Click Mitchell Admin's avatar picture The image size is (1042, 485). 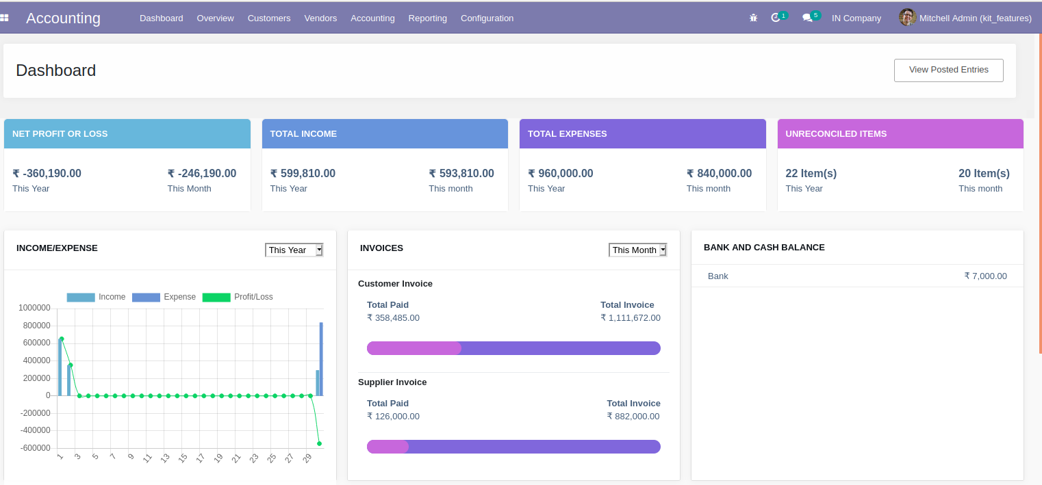pyautogui.click(x=907, y=18)
